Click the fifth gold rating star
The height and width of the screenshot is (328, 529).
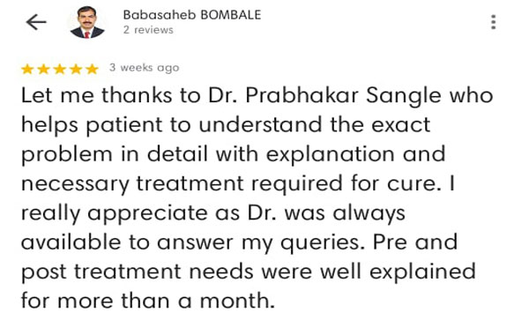[x=92, y=69]
